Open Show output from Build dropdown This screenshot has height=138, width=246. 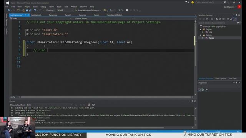coord(50,105)
